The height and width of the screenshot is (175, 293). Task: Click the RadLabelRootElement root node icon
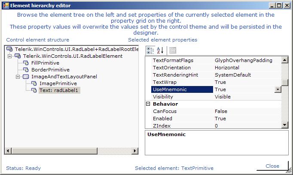[9, 49]
